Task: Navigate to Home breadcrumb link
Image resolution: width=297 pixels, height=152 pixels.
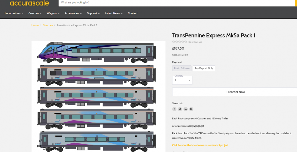Action: pyautogui.click(x=35, y=25)
